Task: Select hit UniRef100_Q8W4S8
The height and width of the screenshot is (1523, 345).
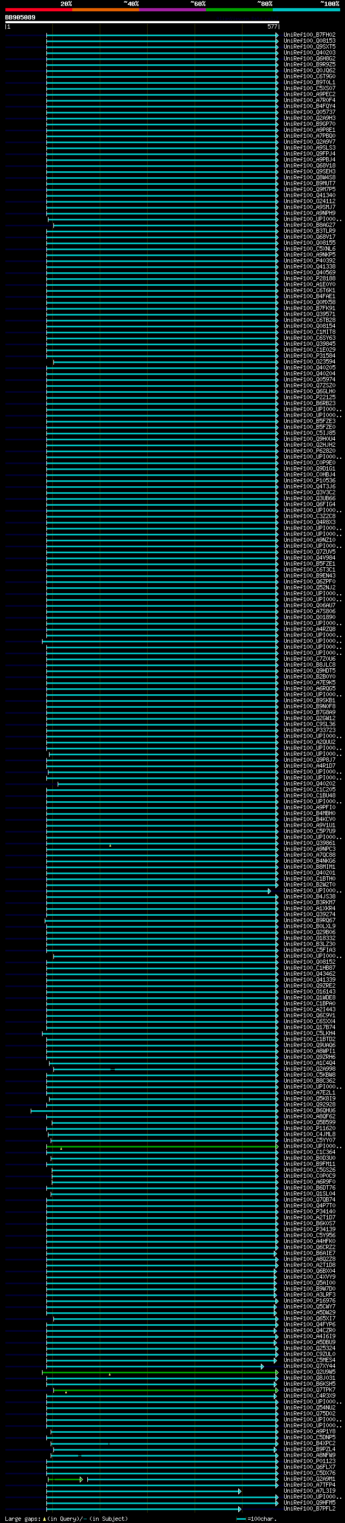Action: pyautogui.click(x=309, y=177)
